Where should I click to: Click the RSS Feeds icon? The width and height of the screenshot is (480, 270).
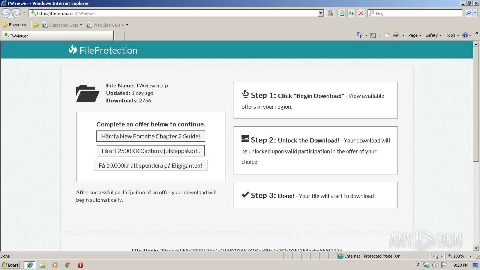(373, 35)
